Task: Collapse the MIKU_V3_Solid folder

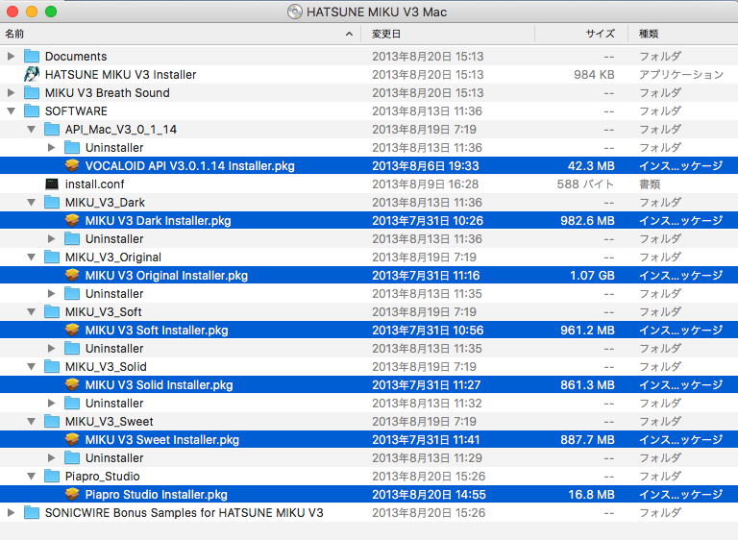Action: [31, 366]
